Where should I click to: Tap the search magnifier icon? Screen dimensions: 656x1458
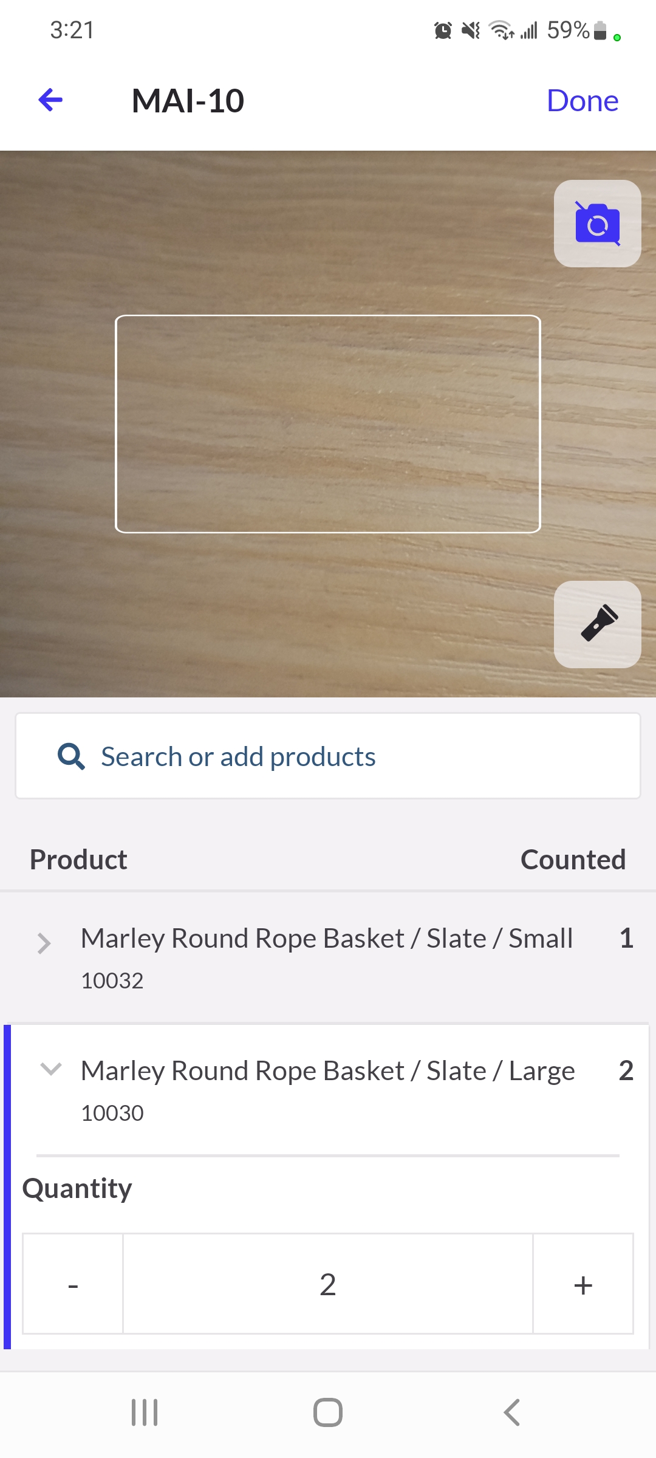point(71,757)
